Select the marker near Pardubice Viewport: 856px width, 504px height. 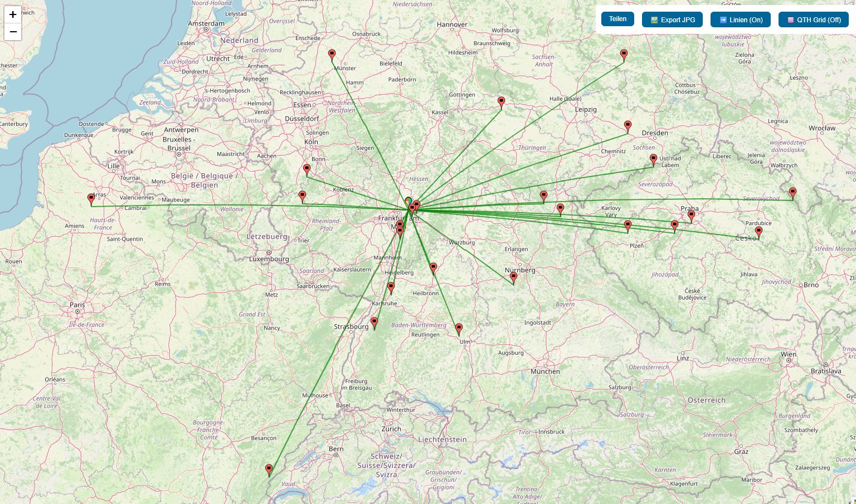[x=758, y=232]
